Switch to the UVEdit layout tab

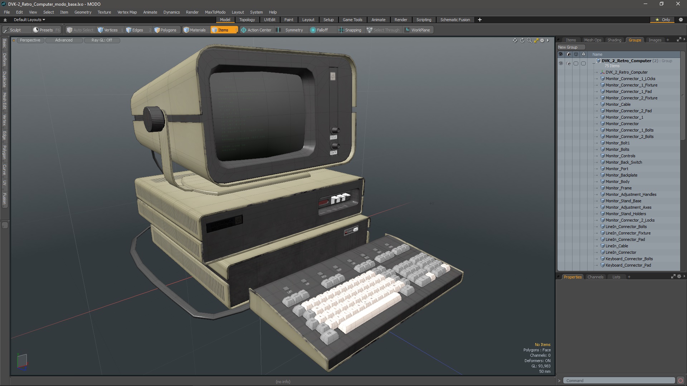(x=269, y=20)
